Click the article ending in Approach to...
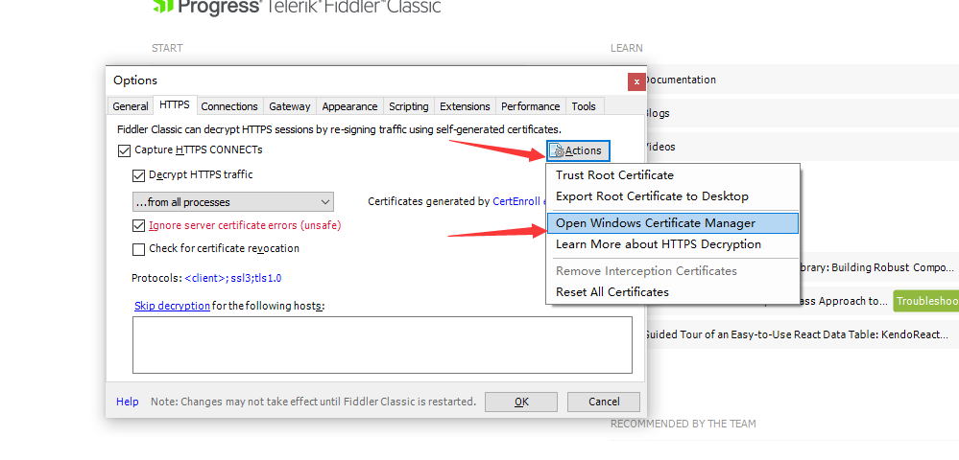This screenshot has height=460, width=959. tap(844, 301)
